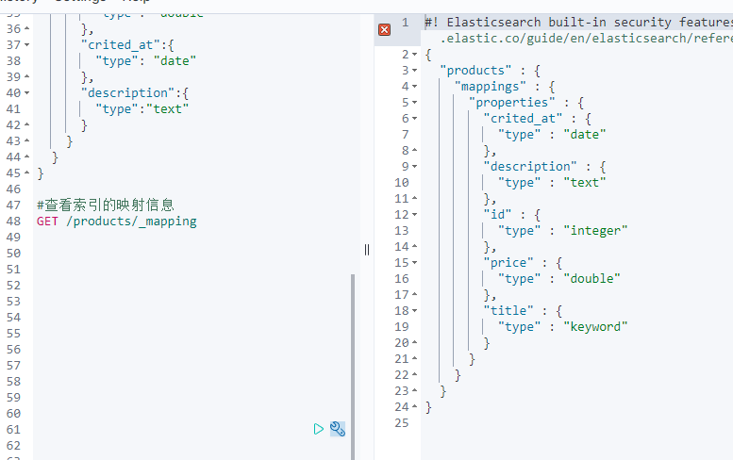Toggle fold marker on editor line 36
Image resolution: width=733 pixels, height=460 pixels.
(27, 29)
